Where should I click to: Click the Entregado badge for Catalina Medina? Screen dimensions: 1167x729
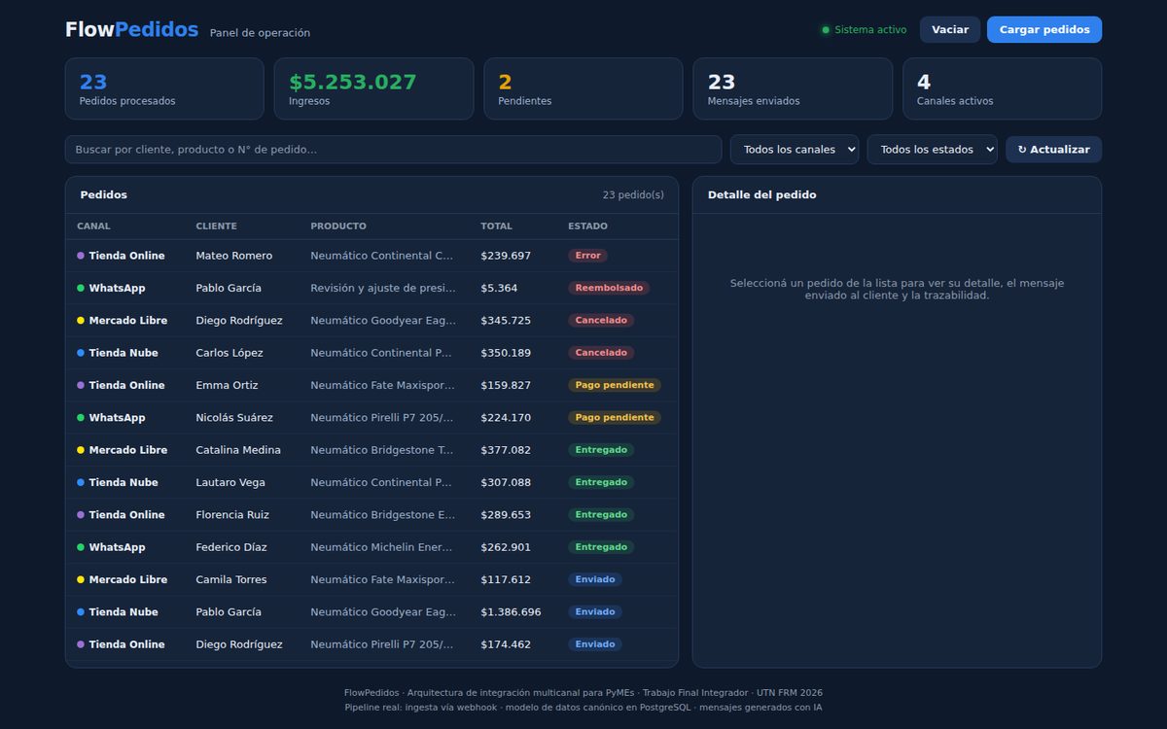pos(601,450)
